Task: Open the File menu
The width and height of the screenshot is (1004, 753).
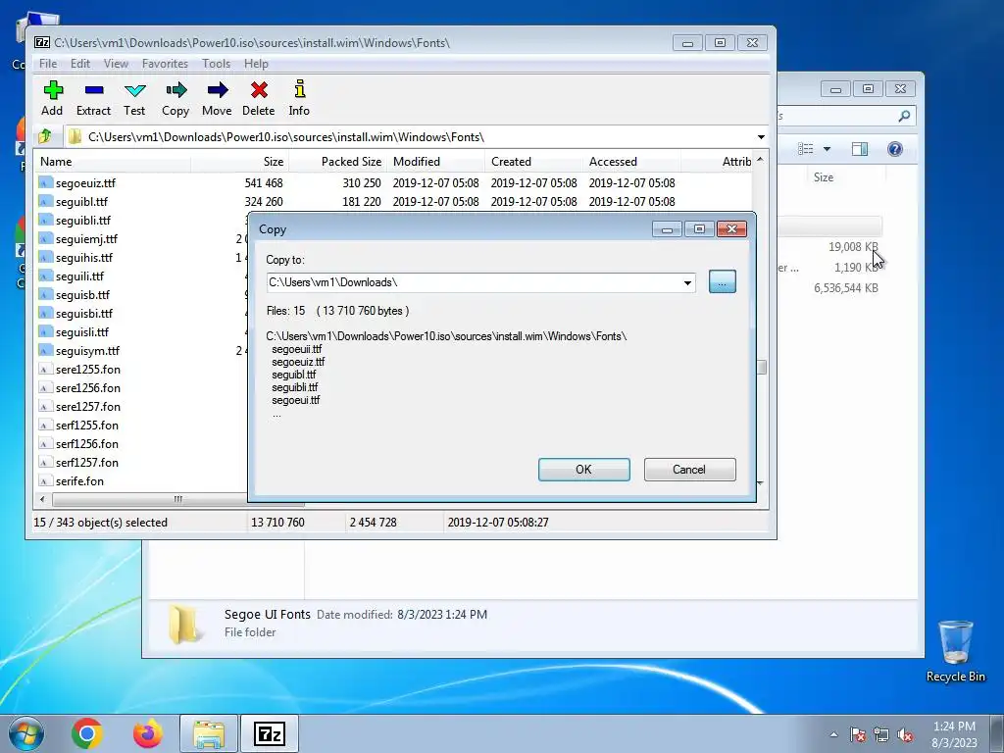Action: 48,64
